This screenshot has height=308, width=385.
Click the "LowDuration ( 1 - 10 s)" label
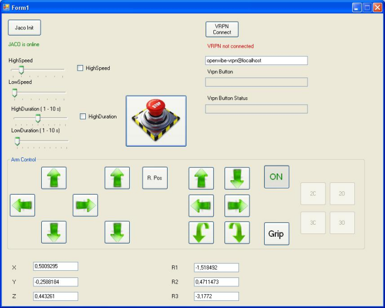[36, 130]
